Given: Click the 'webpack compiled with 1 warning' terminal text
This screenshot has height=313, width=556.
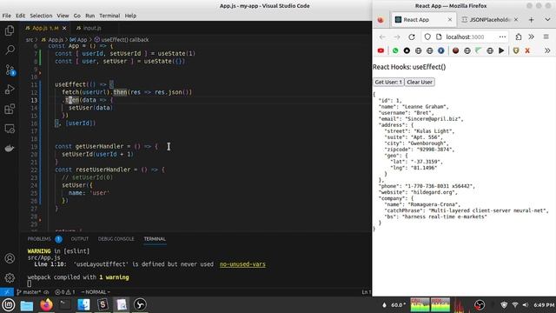Looking at the screenshot, I should point(78,277).
